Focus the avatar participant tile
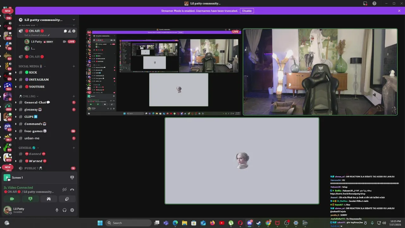405x228 pixels. click(242, 161)
